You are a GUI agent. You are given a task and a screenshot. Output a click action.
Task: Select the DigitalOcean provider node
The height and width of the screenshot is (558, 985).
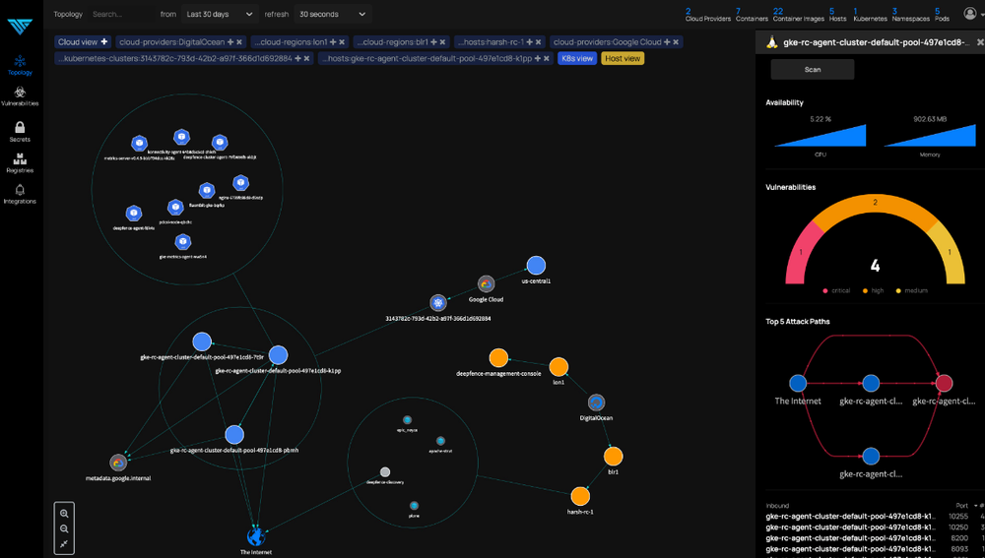pos(596,403)
